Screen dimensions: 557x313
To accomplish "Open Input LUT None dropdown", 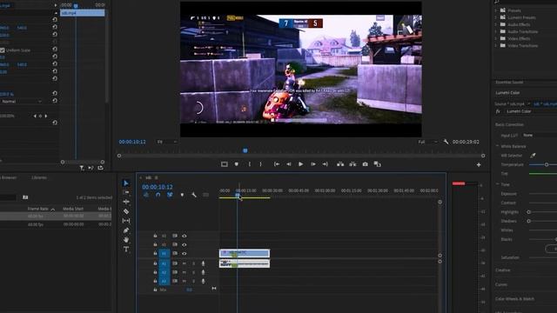I will tap(540, 136).
